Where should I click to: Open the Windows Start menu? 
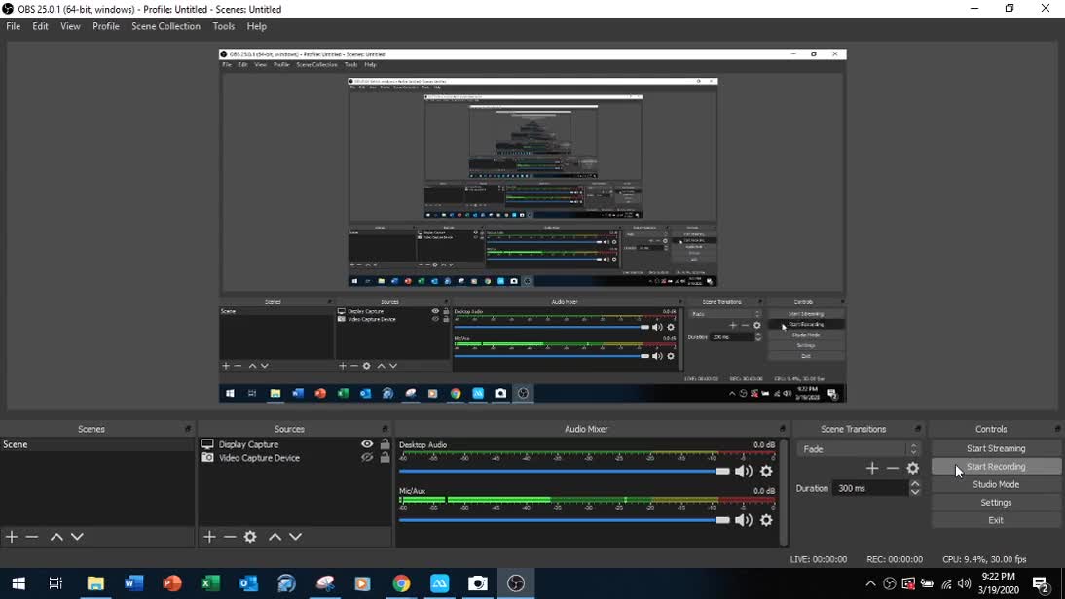pos(19,583)
